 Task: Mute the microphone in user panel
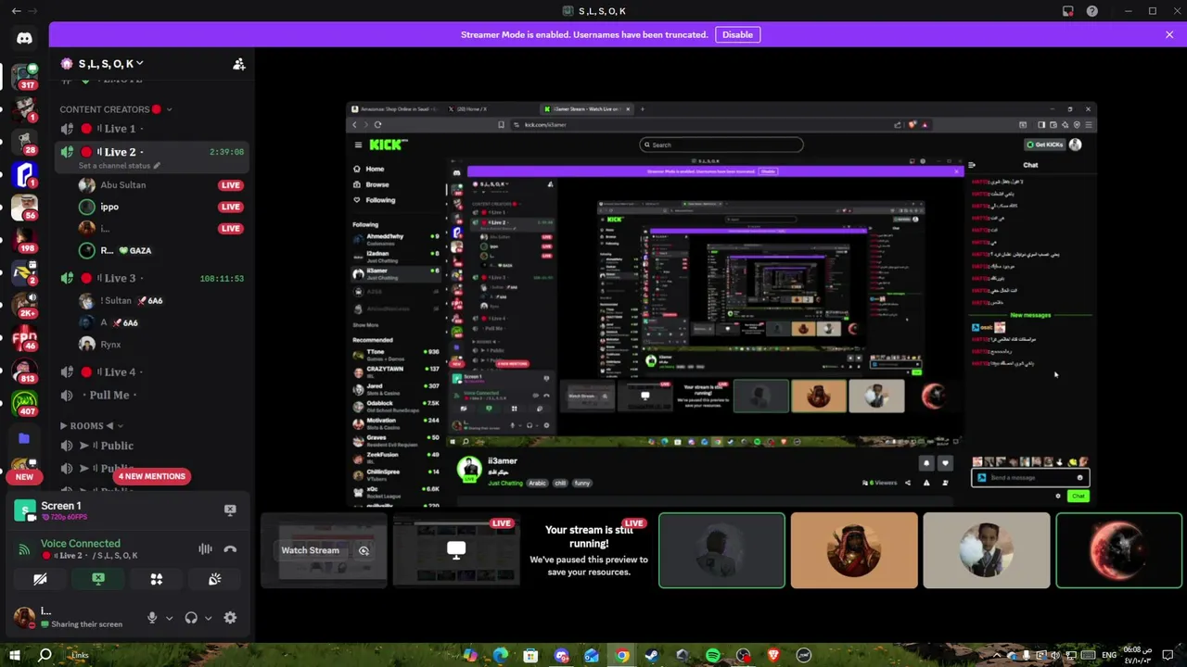pyautogui.click(x=152, y=618)
